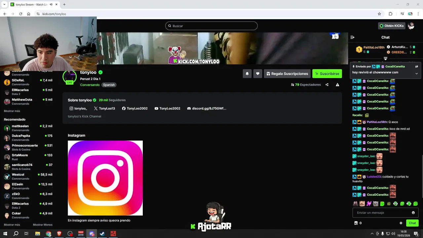Image resolution: width=423 pixels, height=238 pixels.
Task: Click PaltitaLoo18th in gift leaderboard
Action: pyautogui.click(x=374, y=48)
